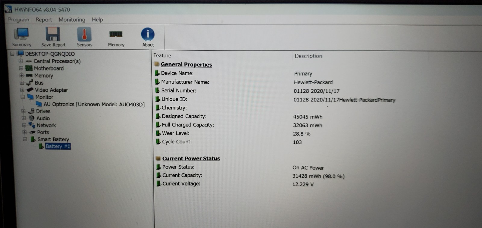The height and width of the screenshot is (228, 482).
Task: Click the Current Power Status heading
Action: click(x=191, y=158)
